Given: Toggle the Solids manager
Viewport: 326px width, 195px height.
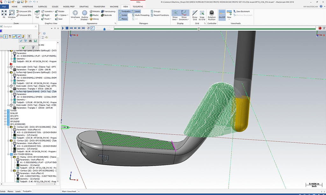Looking at the screenshot, I should [x=123, y=15].
